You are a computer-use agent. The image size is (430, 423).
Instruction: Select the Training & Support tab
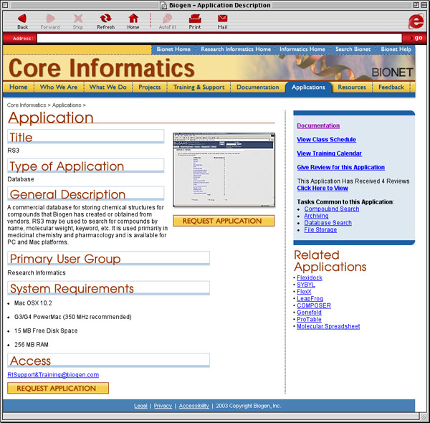point(199,87)
